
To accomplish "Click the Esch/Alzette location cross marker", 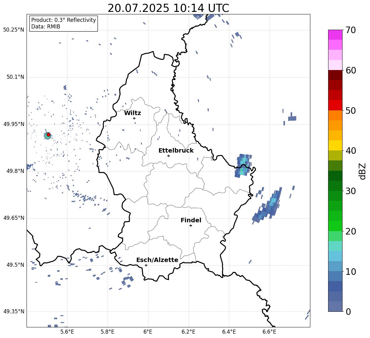I will click(146, 265).
